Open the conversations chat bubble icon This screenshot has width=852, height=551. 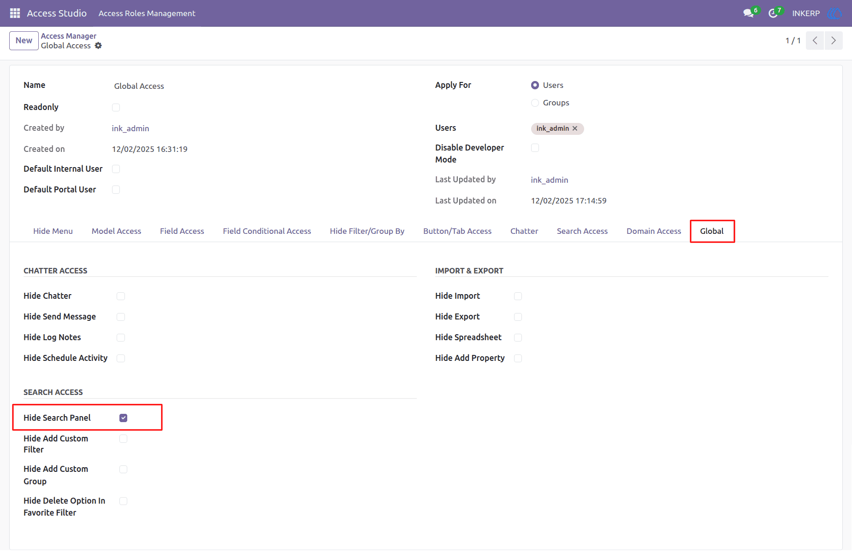[749, 13]
